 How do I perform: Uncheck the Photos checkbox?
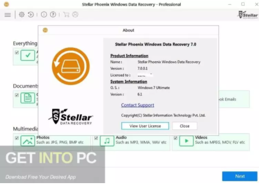point(17,138)
